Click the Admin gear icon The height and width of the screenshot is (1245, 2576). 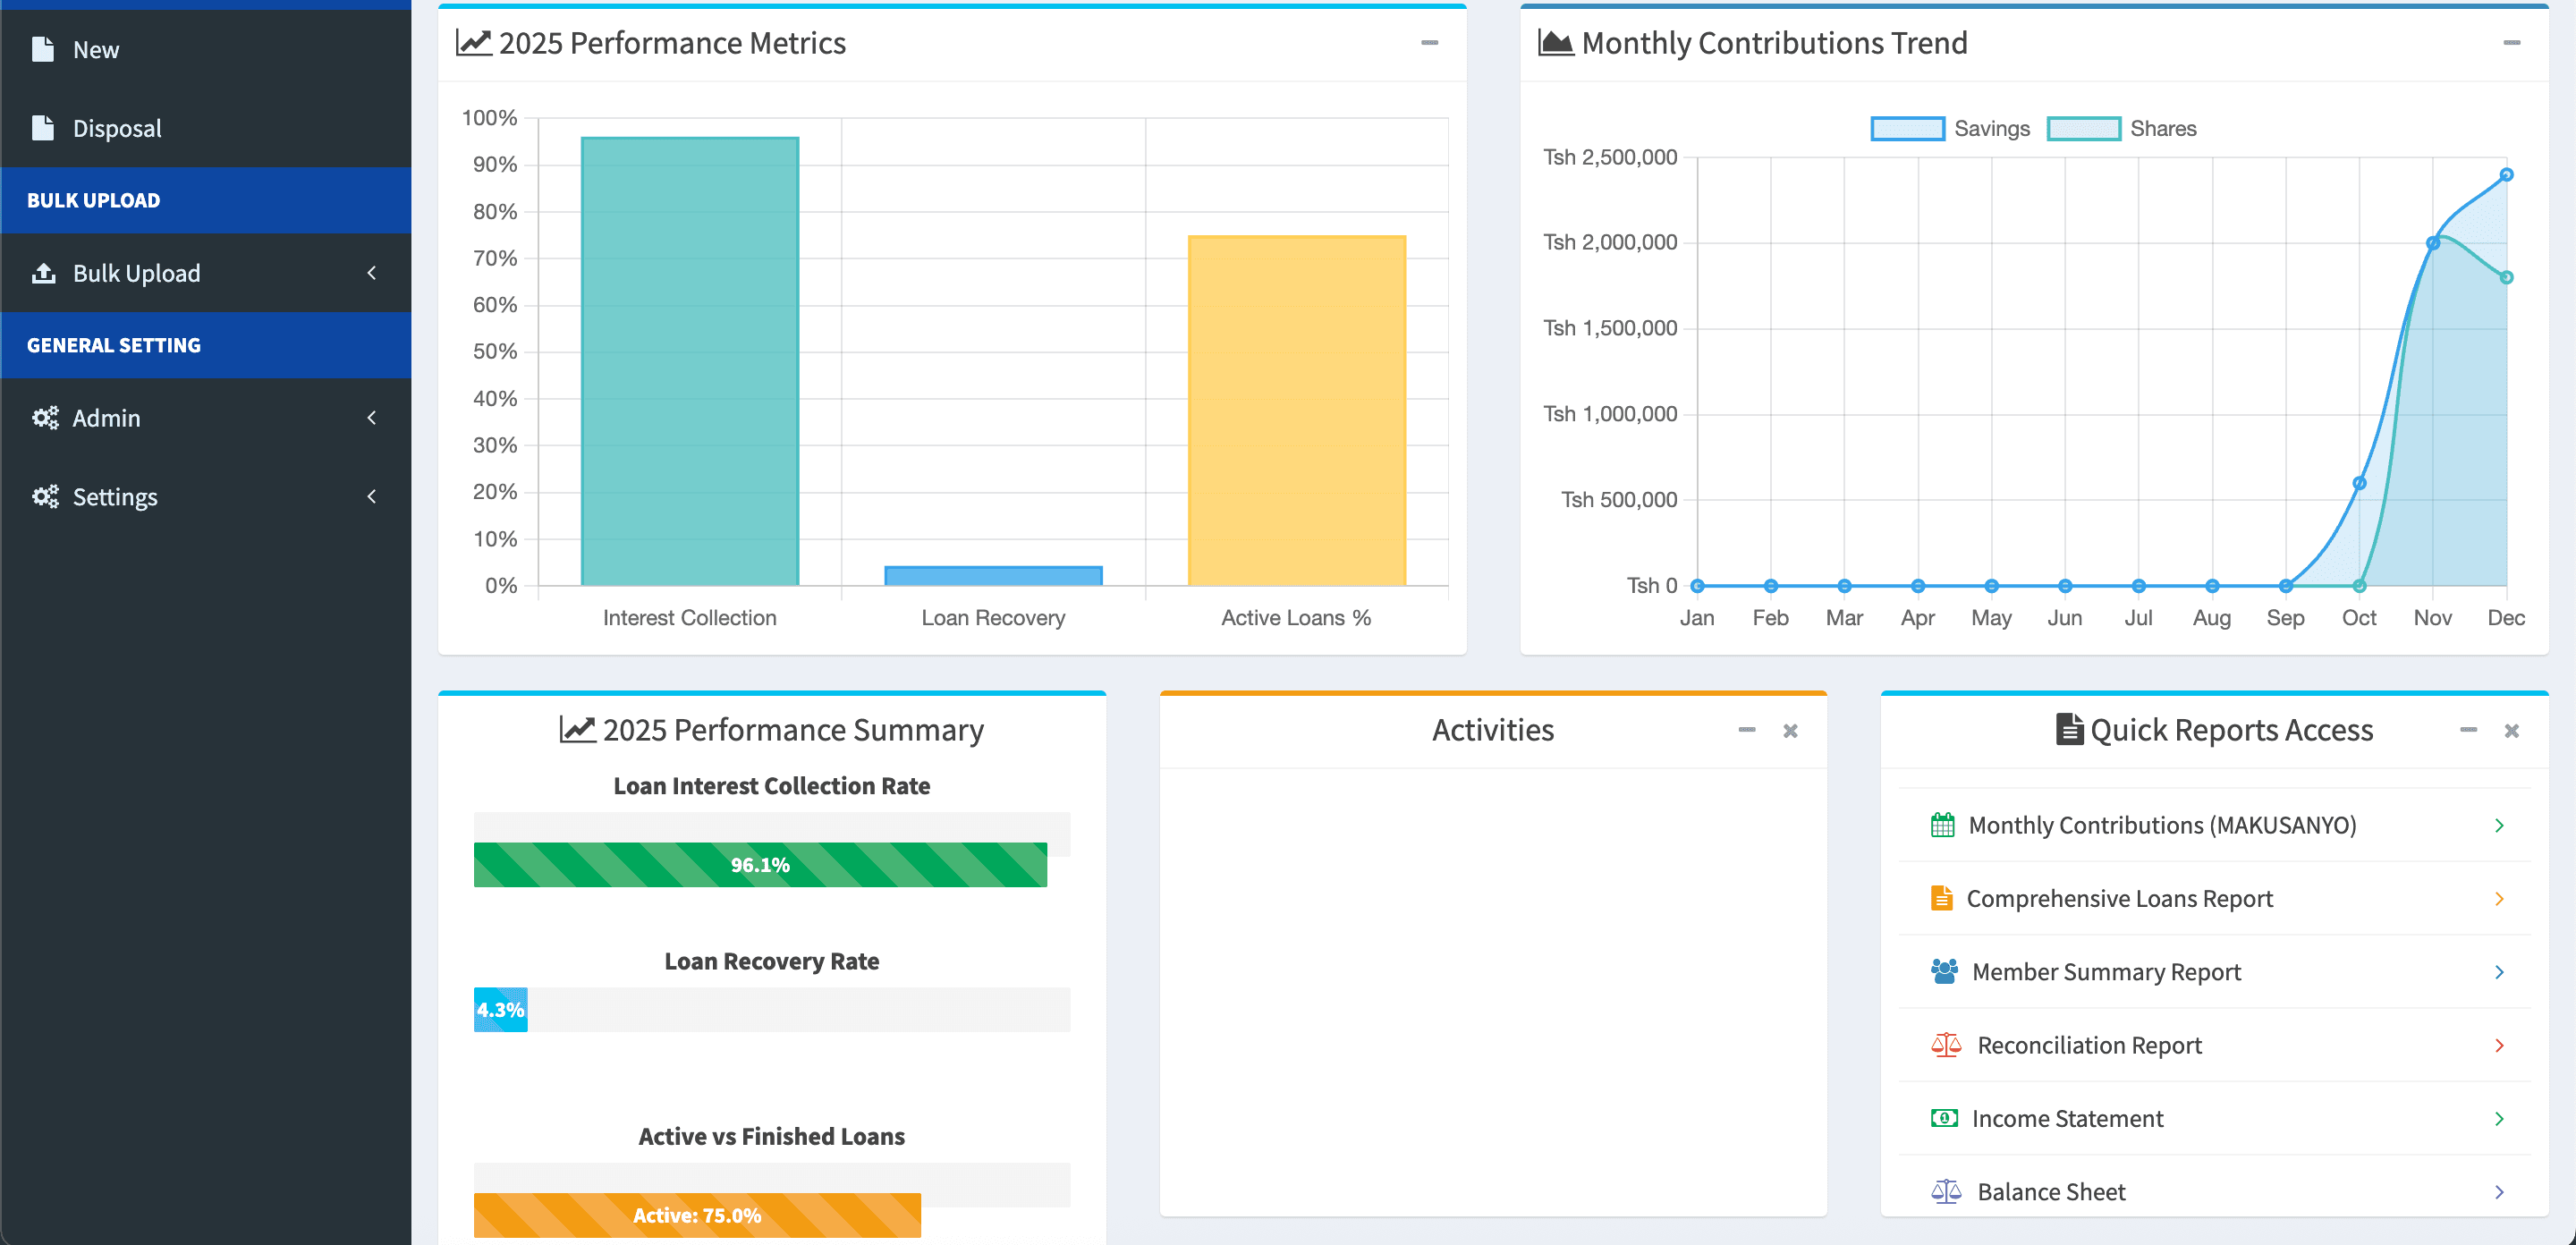pos(44,417)
